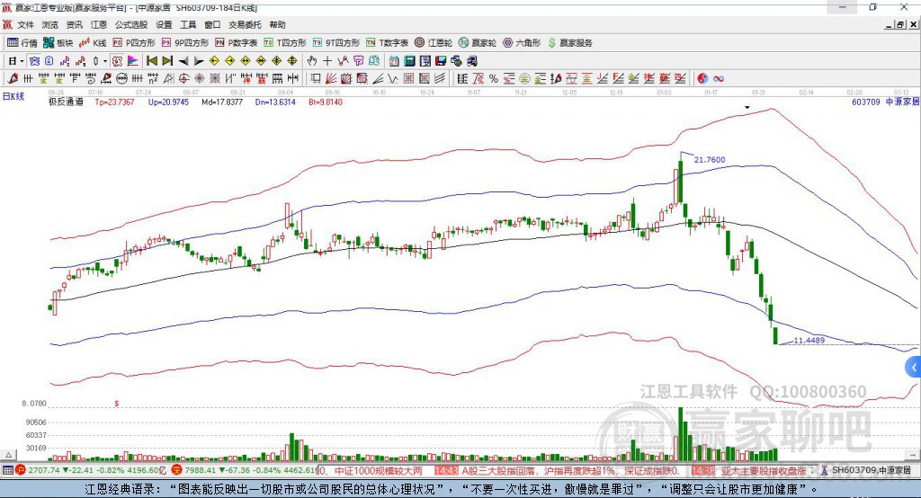Viewport: 921px width, 498px height.
Task: Jump to last bar icon
Action: [x=167, y=61]
